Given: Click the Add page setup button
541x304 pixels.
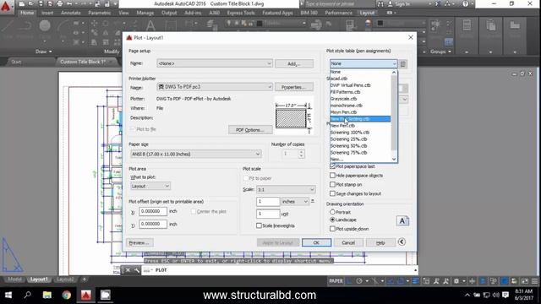Looking at the screenshot, I should [x=294, y=64].
